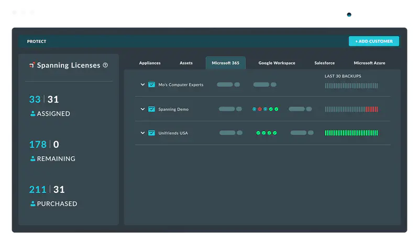The image size is (419, 242).
Task: Click the Last 30 Backups header
Action: [343, 76]
